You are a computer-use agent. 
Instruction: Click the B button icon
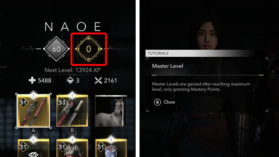click(x=158, y=102)
